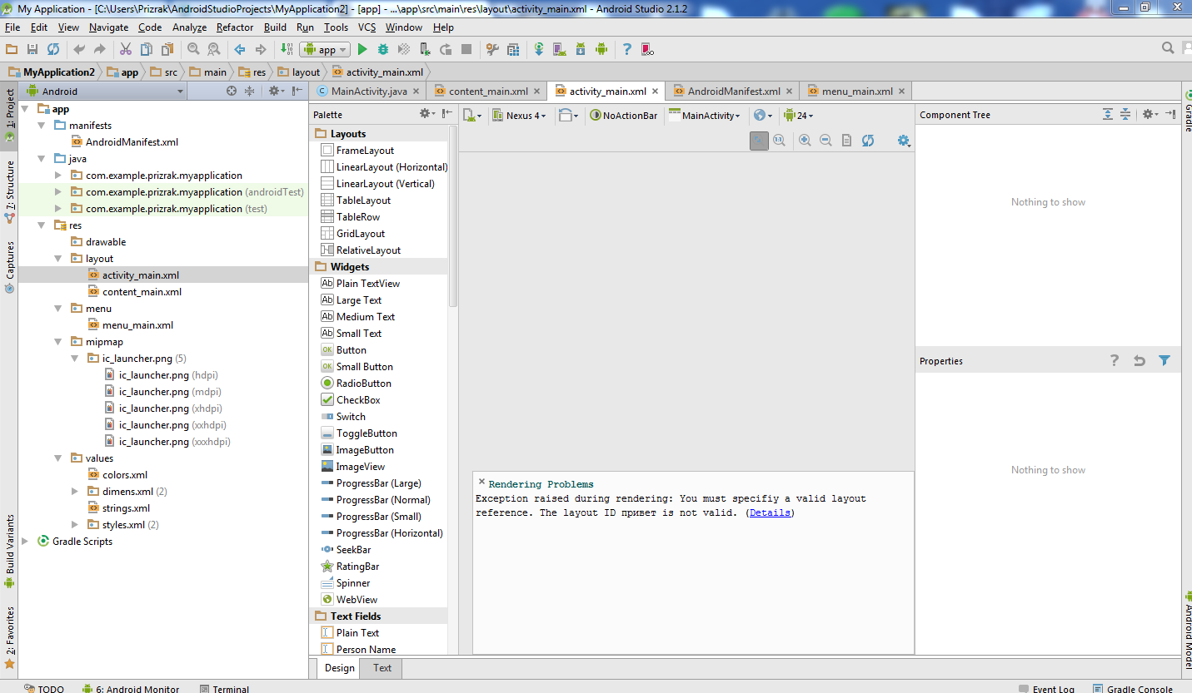
Task: Switch to AndroidManifest.xml tab
Action: click(734, 92)
